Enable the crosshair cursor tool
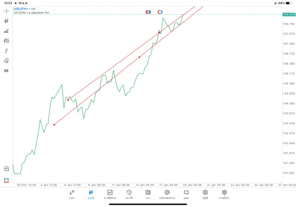The height and width of the screenshot is (207, 296). (x=6, y=11)
